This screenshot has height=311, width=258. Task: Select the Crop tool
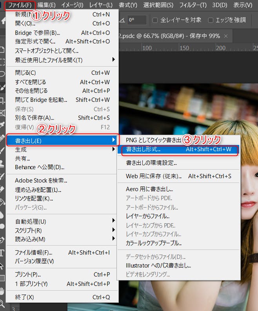[x=2, y=100]
